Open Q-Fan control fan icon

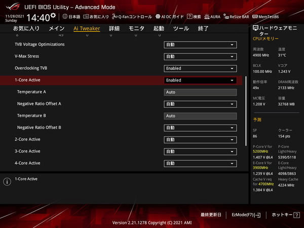tap(115, 17)
